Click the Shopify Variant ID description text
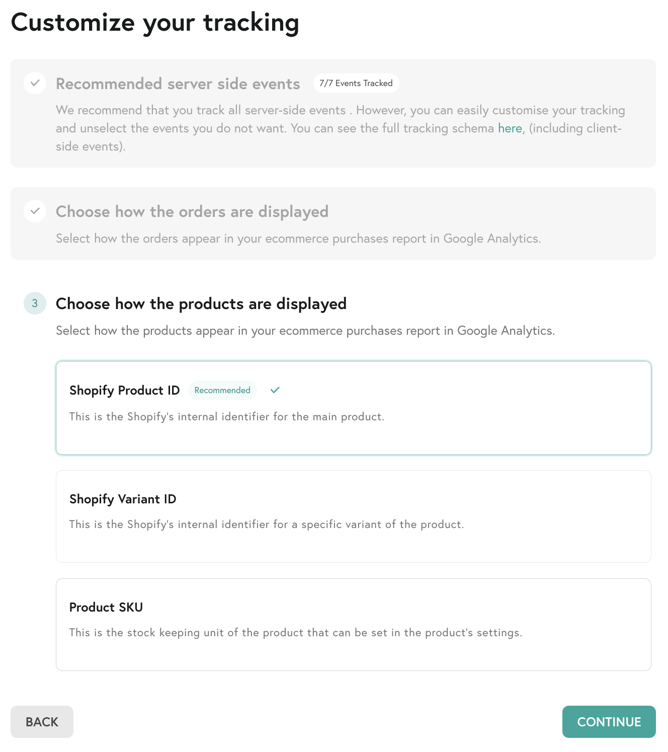The width and height of the screenshot is (668, 752). (267, 524)
